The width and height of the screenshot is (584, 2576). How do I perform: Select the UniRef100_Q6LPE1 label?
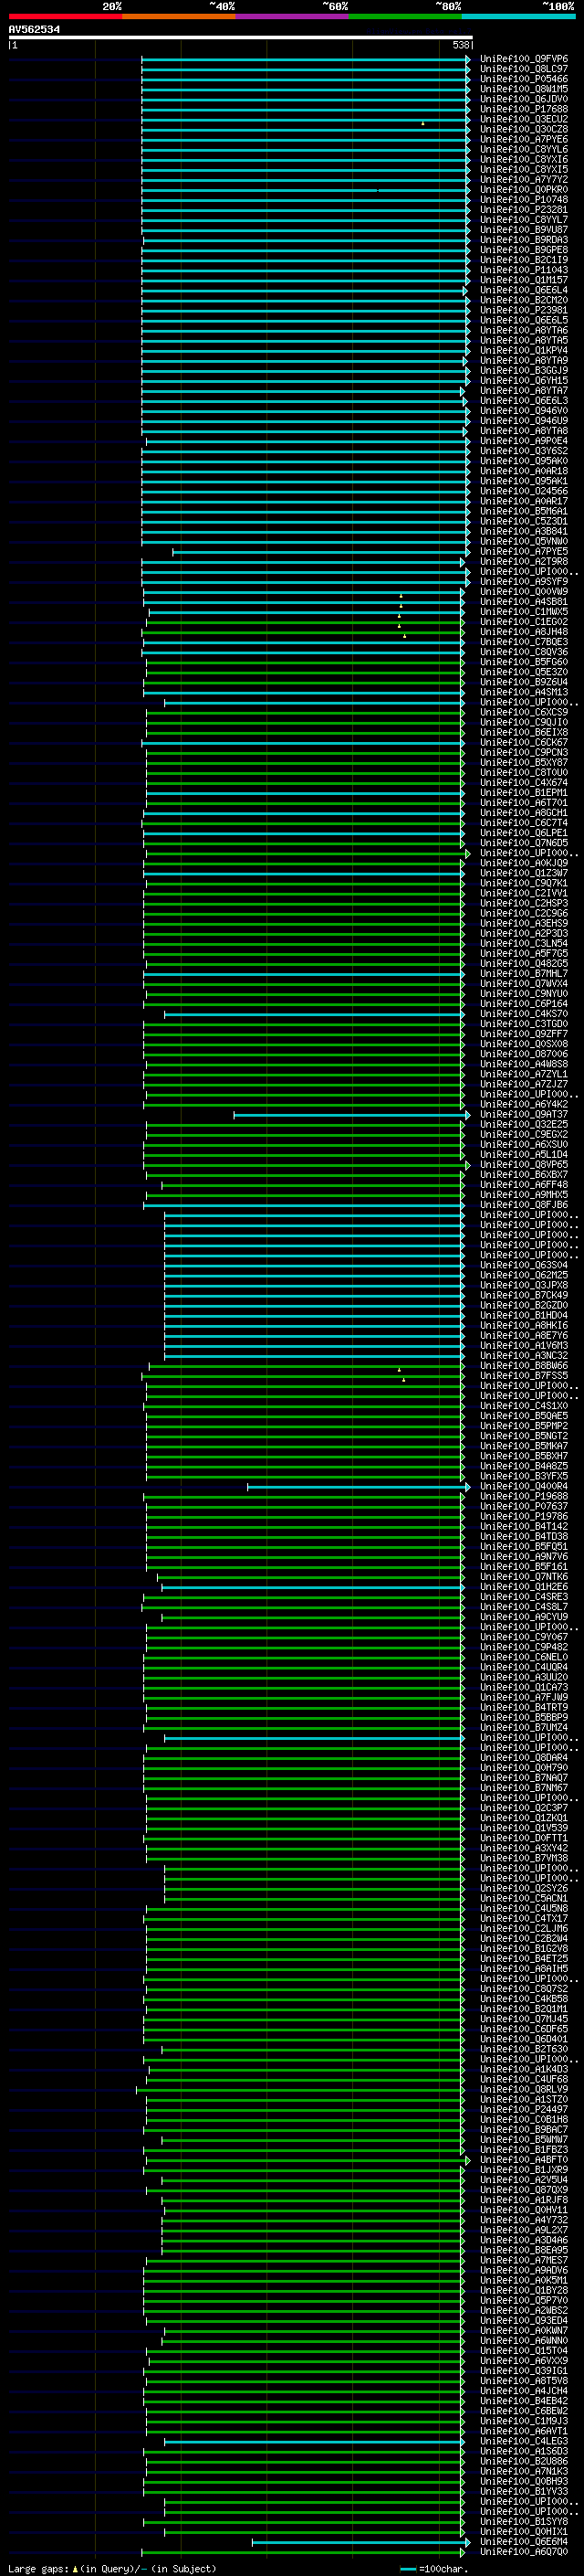(x=523, y=832)
